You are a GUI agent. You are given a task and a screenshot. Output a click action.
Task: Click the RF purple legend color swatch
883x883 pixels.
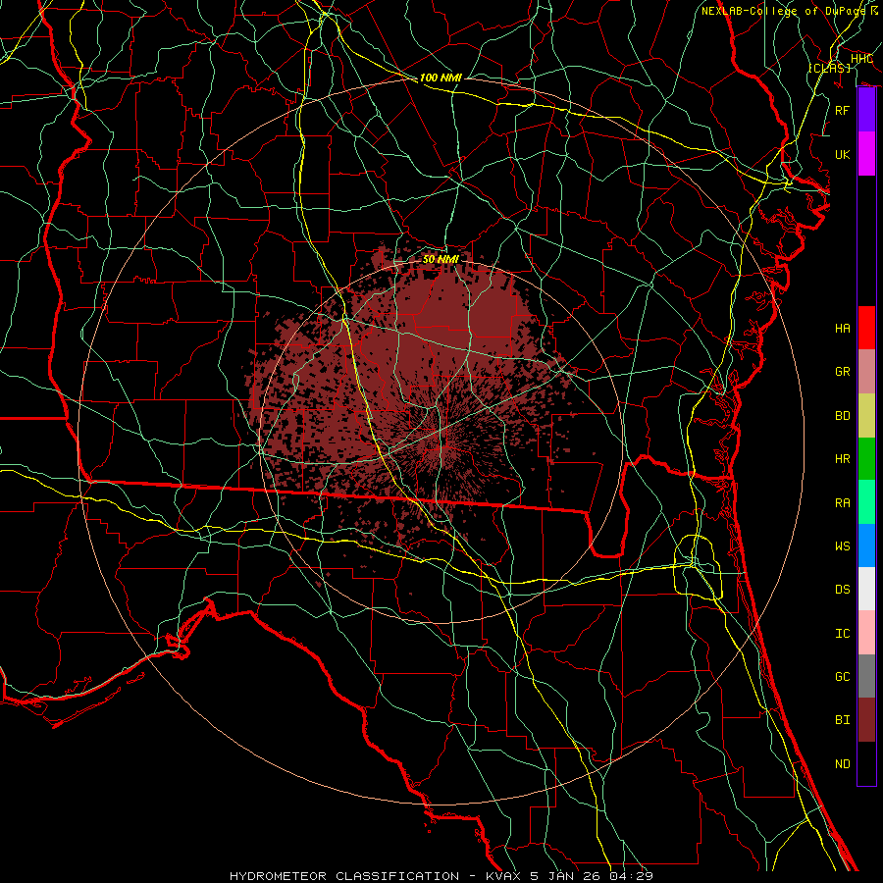pos(866,110)
